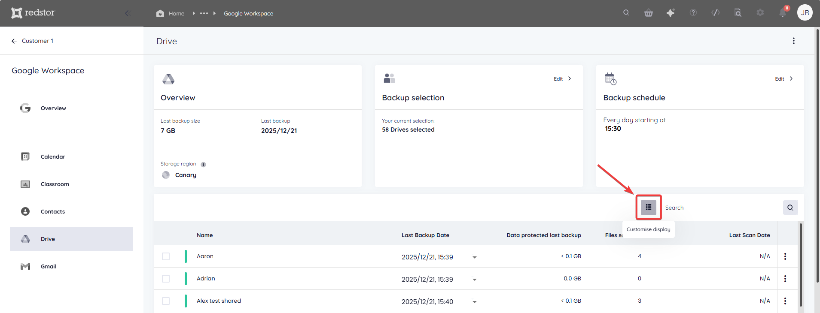Select Classroom in the sidebar
Screen dimensions: 820x313
pyautogui.click(x=71, y=184)
